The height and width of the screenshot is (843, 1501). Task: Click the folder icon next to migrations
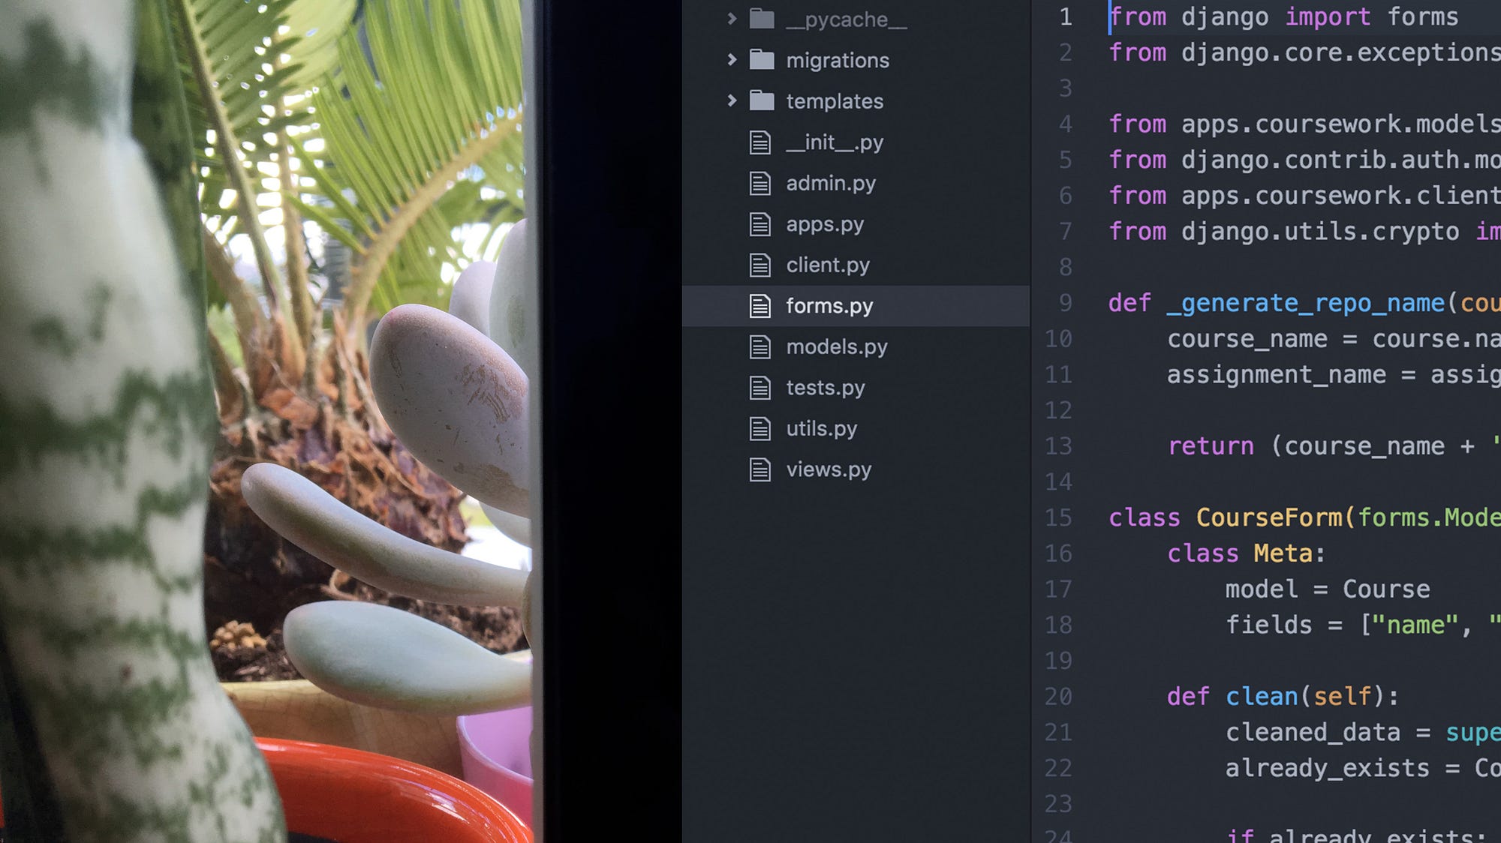pyautogui.click(x=762, y=60)
